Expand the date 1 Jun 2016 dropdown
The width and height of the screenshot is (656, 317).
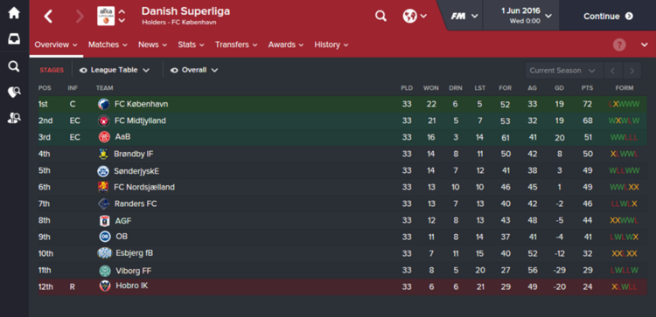(x=527, y=16)
